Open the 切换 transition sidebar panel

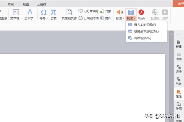(x=178, y=69)
